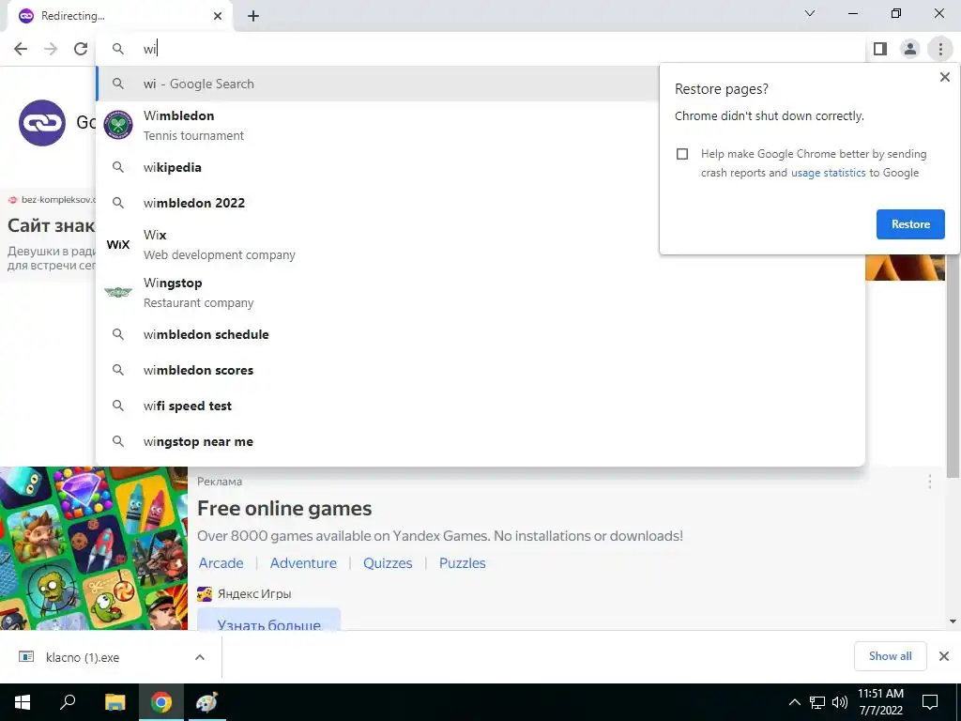Expand the klacno (1).exe download options arrow
The height and width of the screenshot is (721, 961).
[x=200, y=657]
